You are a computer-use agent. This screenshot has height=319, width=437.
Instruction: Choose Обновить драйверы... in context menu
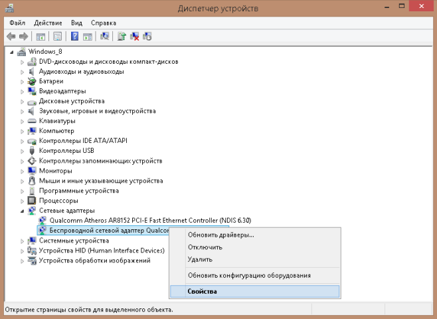[255, 235]
